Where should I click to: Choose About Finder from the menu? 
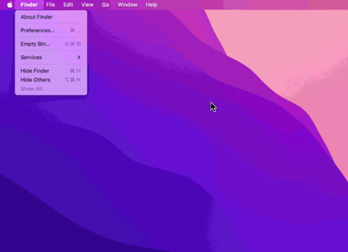click(51, 17)
